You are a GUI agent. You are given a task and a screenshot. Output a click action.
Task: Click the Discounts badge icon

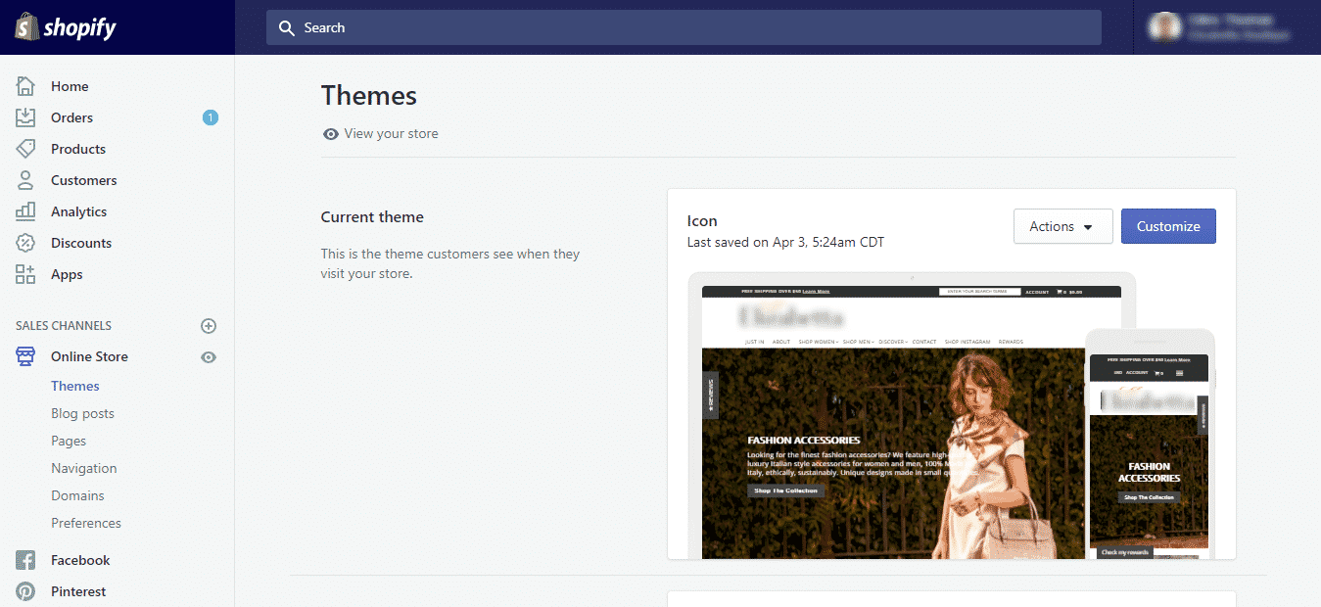click(25, 243)
